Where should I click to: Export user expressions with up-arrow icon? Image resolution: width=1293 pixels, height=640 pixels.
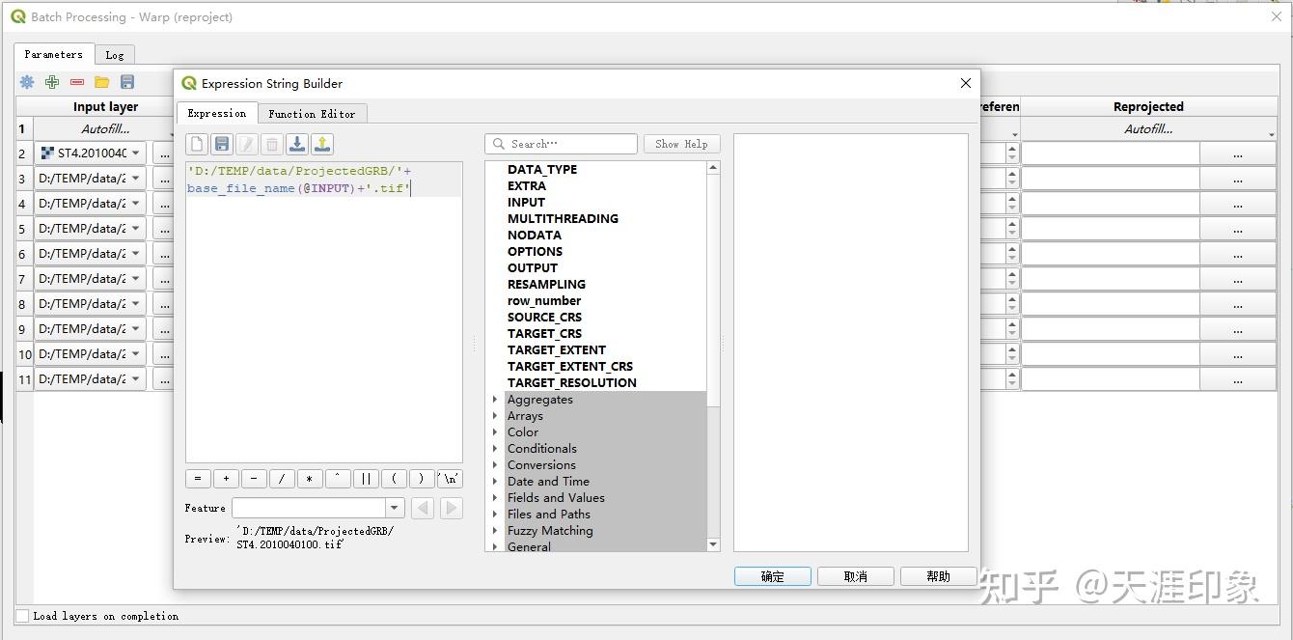[x=322, y=145]
